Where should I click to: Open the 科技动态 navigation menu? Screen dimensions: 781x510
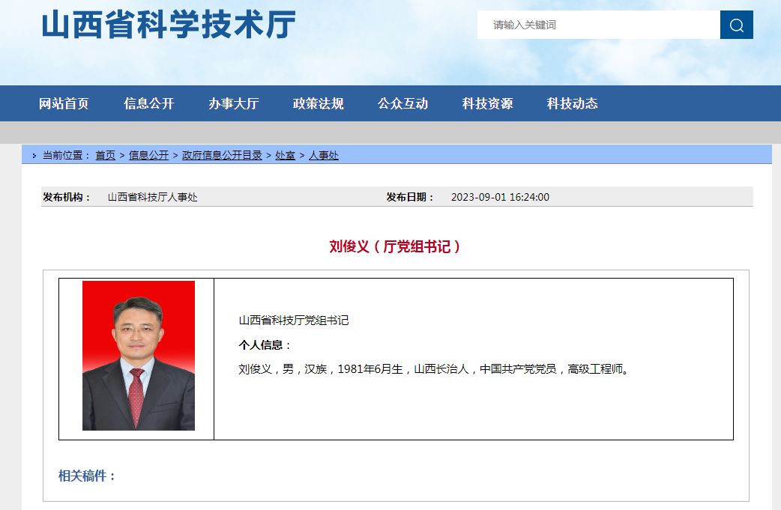[x=572, y=103]
